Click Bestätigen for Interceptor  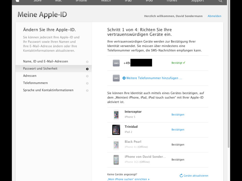pyautogui.click(x=178, y=115)
